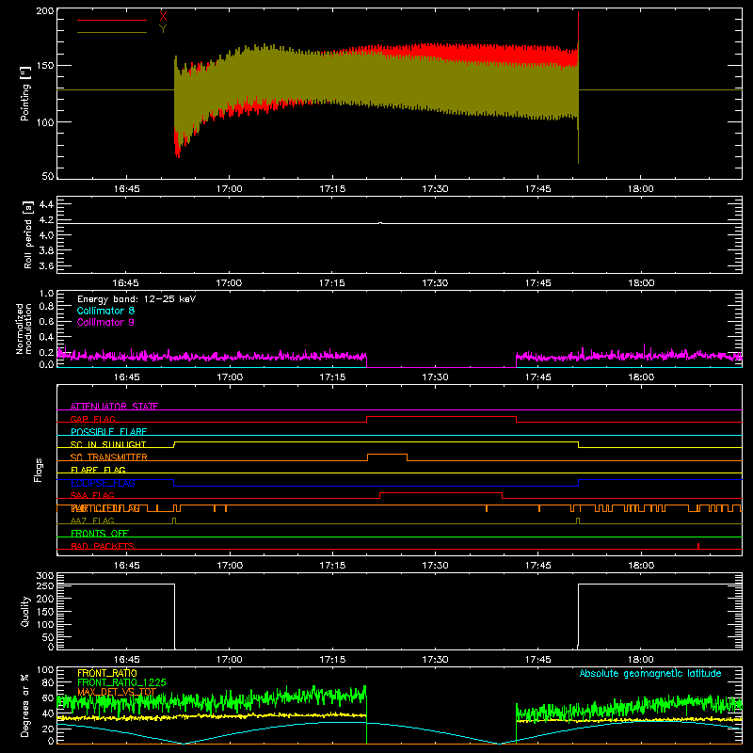The image size is (753, 753).
Task: Click the 'Quality' axis title
Action: [x=25, y=611]
